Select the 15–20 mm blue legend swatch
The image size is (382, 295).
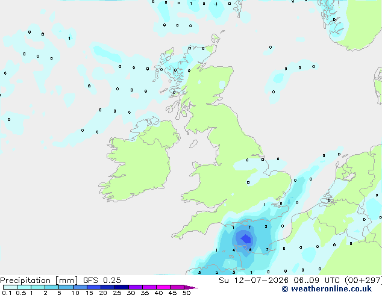coord(93,287)
